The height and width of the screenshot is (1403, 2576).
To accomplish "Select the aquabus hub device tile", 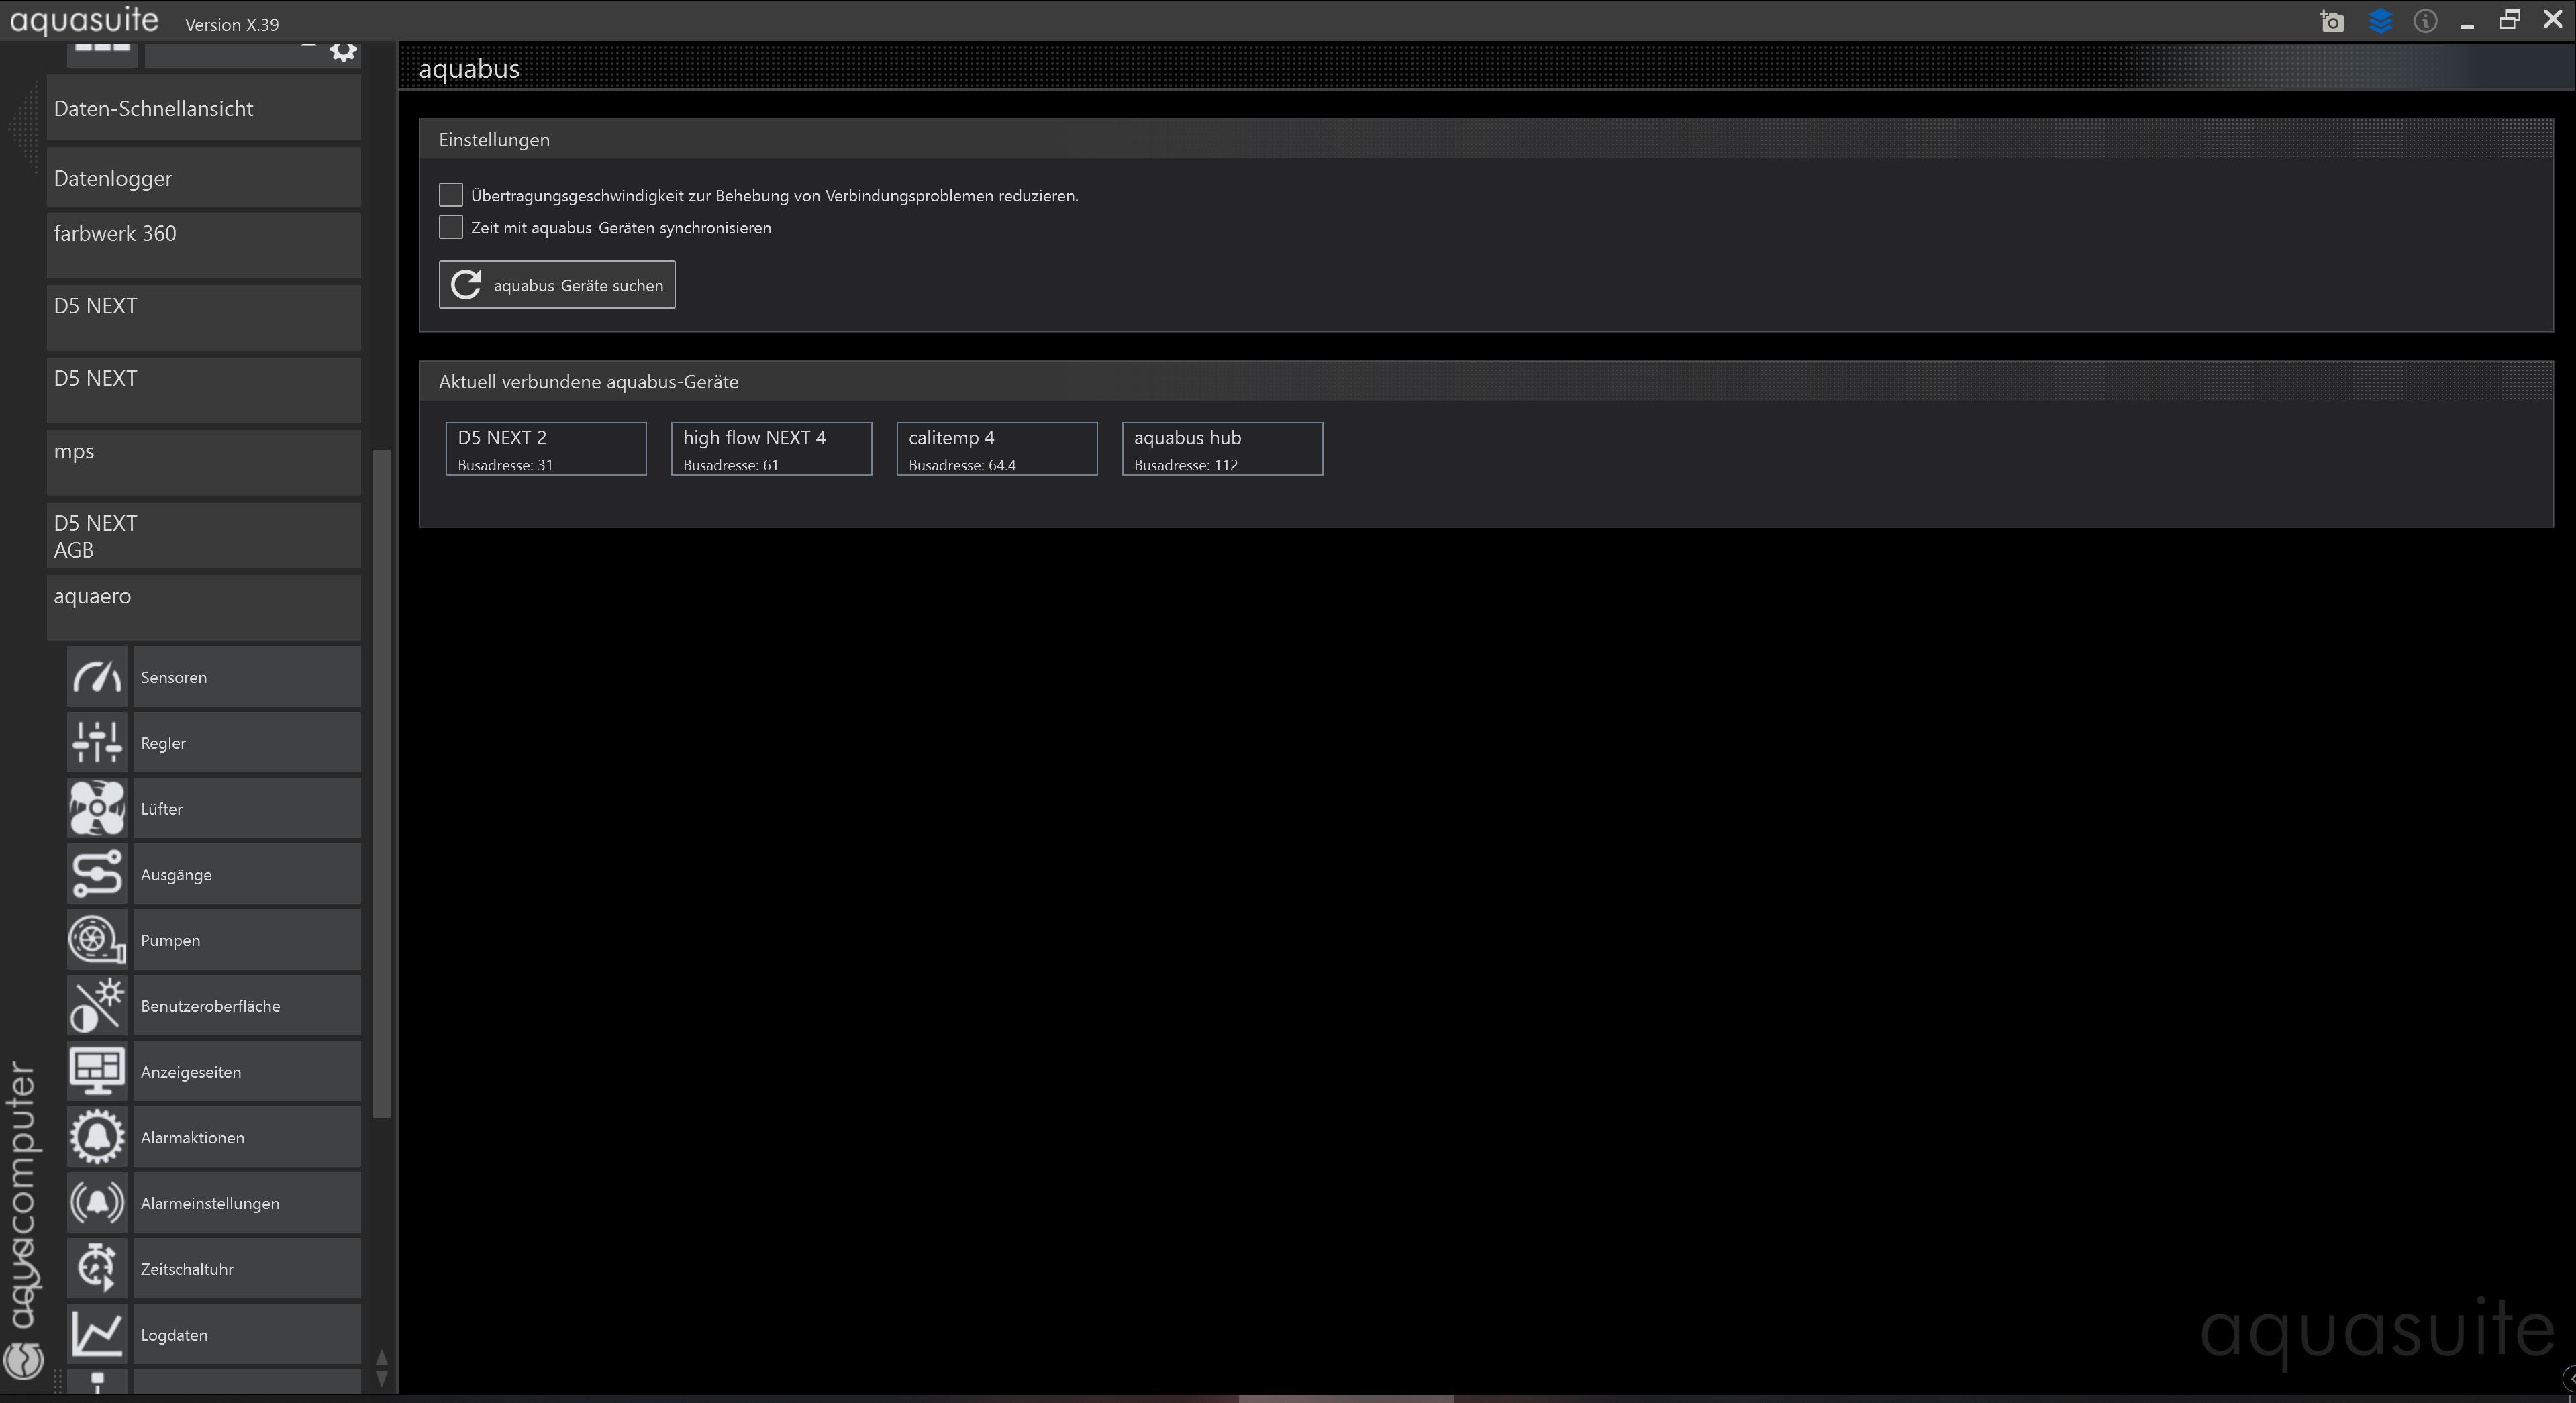I will click(1222, 449).
